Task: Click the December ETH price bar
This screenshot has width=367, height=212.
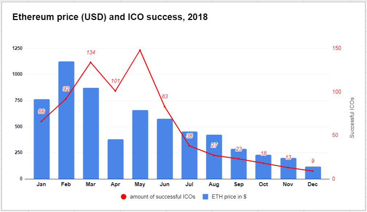Action: click(x=313, y=173)
